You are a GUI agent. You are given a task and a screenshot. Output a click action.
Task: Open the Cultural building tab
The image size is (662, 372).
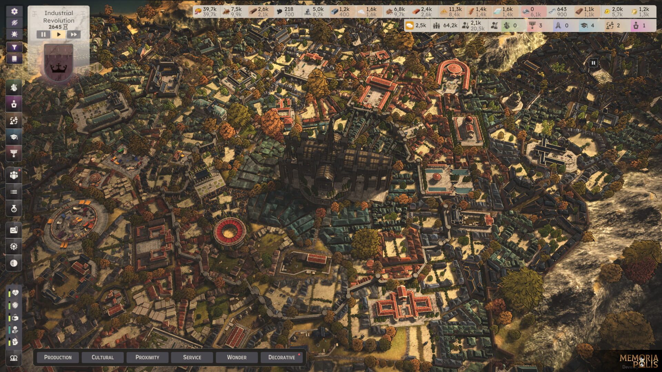click(x=103, y=357)
